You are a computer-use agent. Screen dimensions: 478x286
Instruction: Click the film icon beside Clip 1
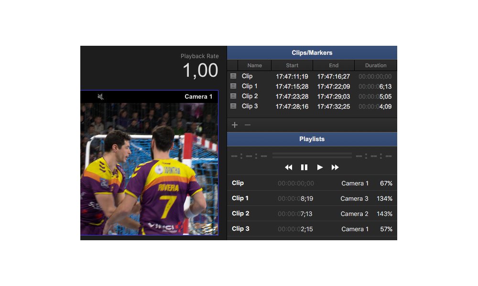click(x=233, y=86)
